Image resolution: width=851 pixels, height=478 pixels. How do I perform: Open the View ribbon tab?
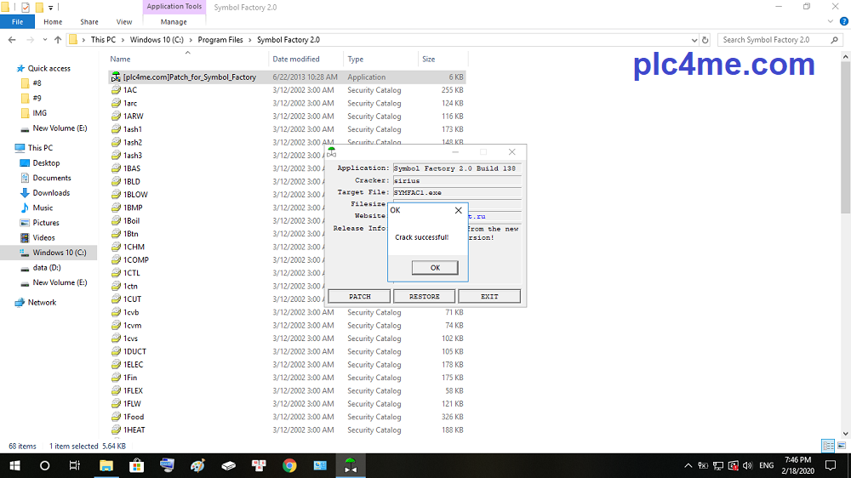tap(124, 22)
